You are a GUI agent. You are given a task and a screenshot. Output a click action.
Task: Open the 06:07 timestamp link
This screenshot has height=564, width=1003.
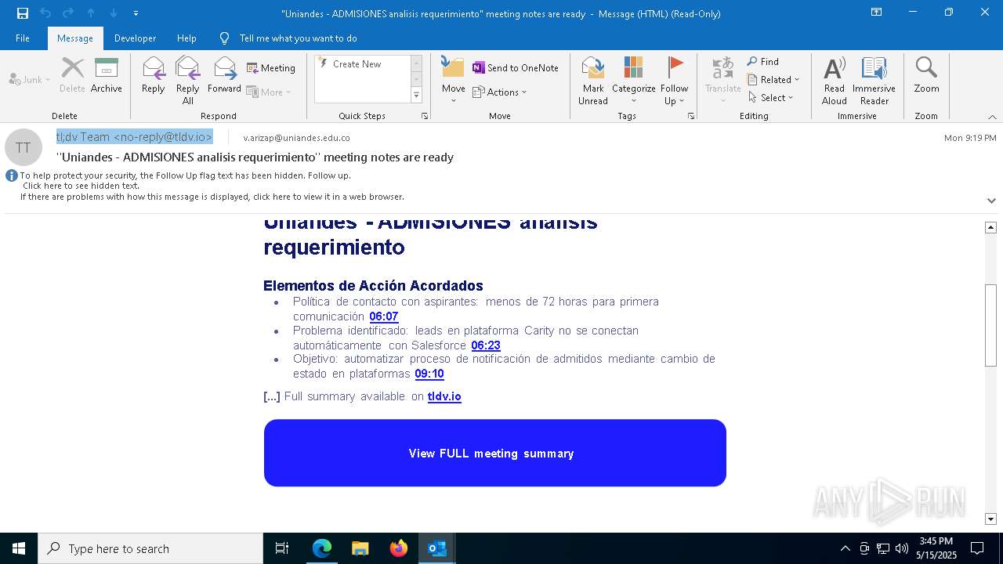[384, 316]
